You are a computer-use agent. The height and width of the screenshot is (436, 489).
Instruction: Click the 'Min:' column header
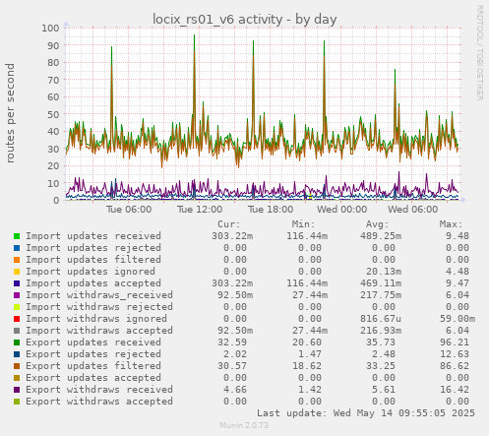[x=303, y=224]
